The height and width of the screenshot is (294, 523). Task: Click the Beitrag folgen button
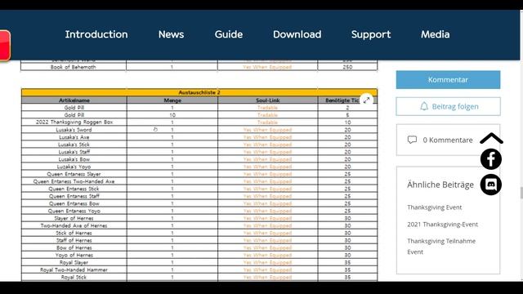click(448, 106)
